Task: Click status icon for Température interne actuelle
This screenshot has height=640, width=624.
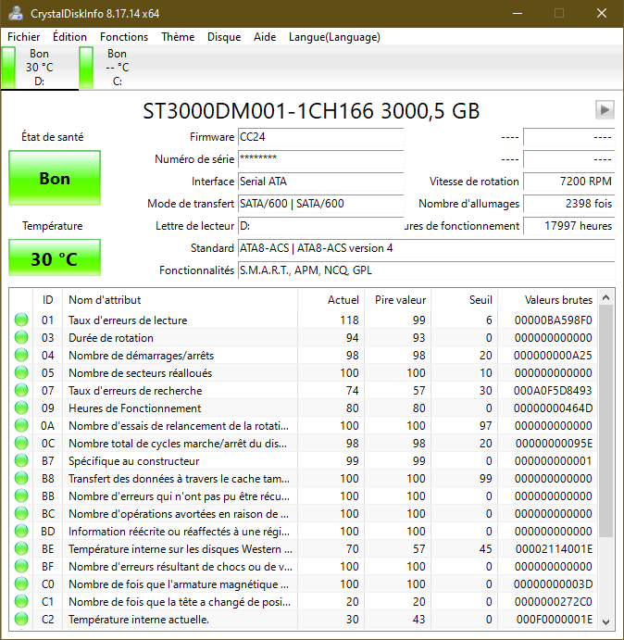Action: point(20,620)
